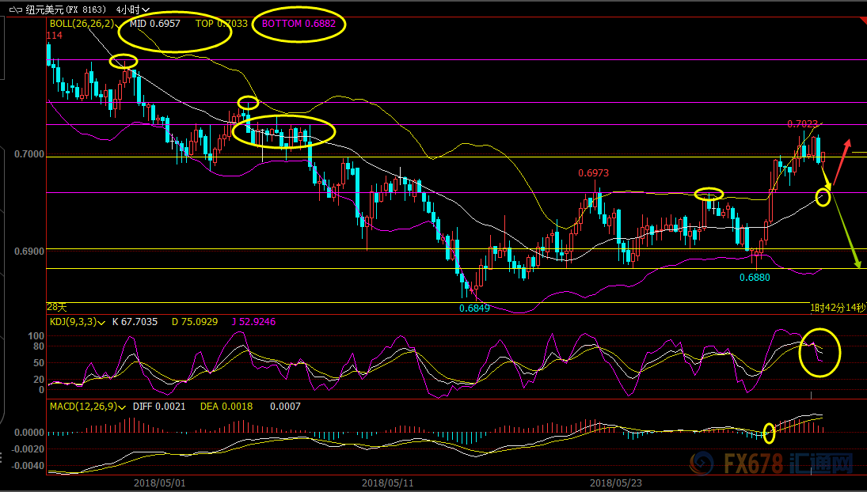Click the yellow circle marking the MACD crossover

tap(768, 432)
